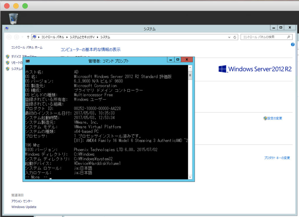Click the システムの詳細設定 shield icon

click(8, 69)
